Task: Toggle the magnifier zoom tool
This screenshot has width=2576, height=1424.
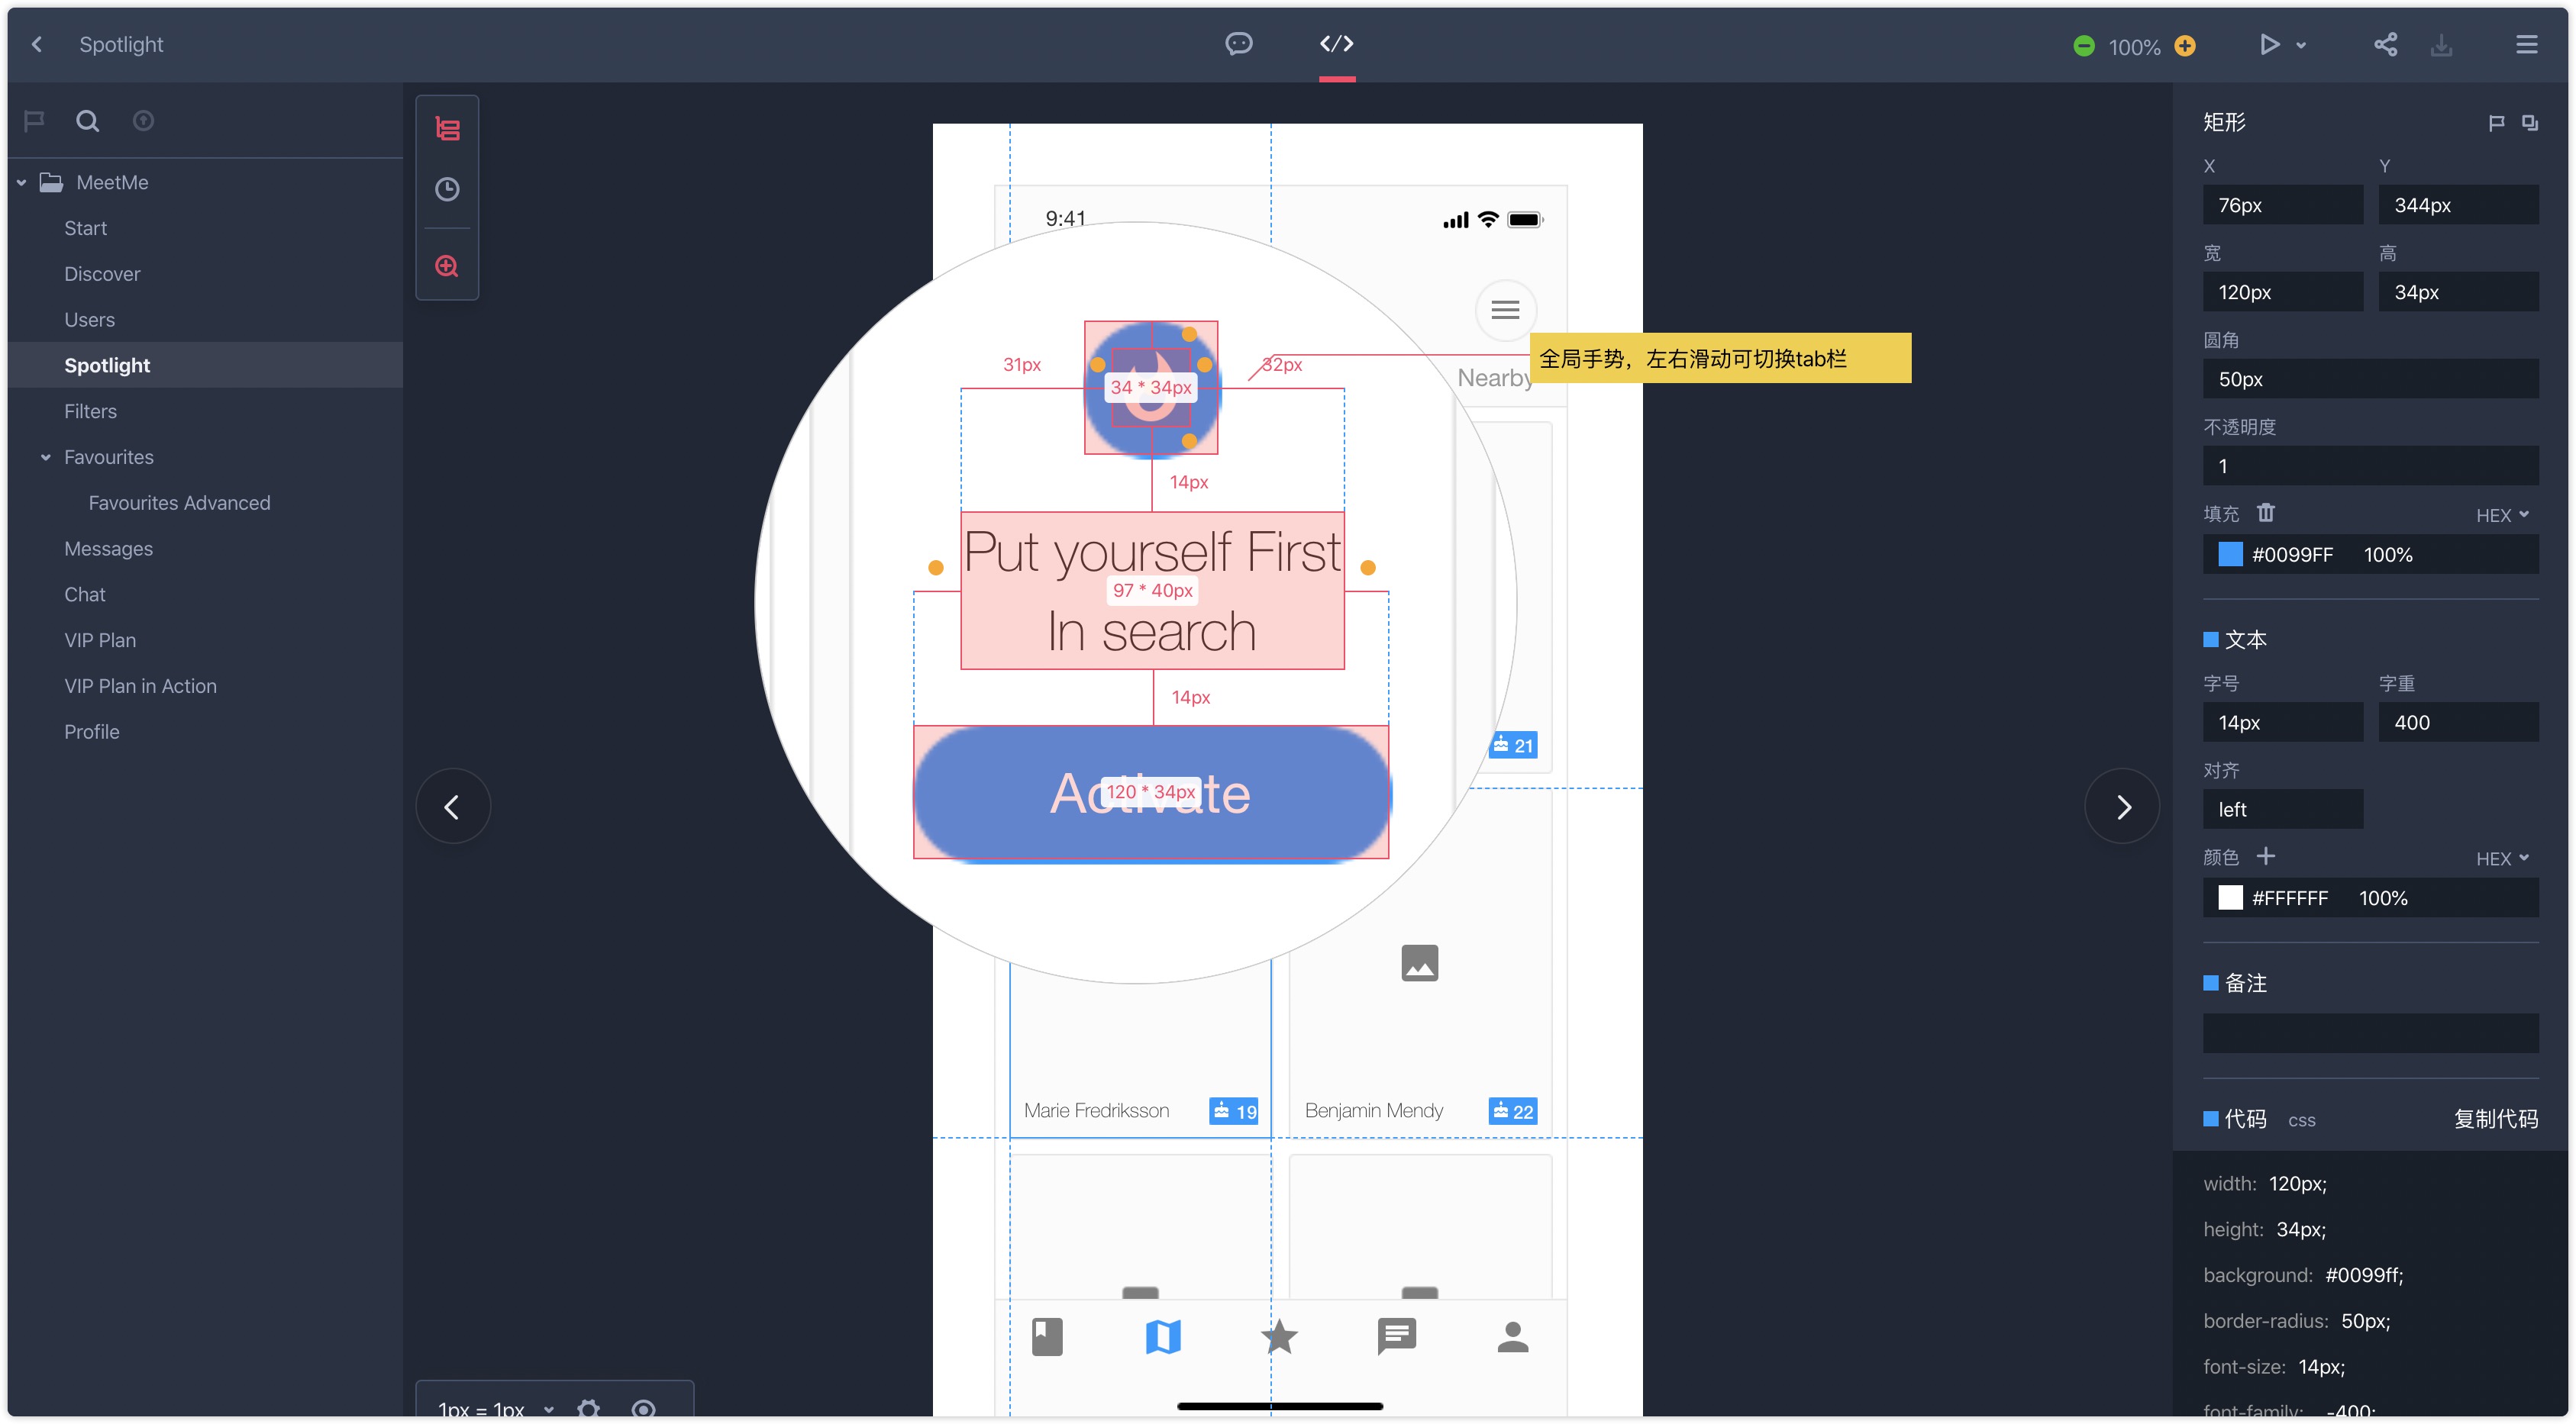Action: (447, 266)
